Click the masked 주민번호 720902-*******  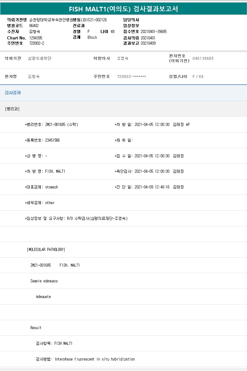[x=131, y=76]
